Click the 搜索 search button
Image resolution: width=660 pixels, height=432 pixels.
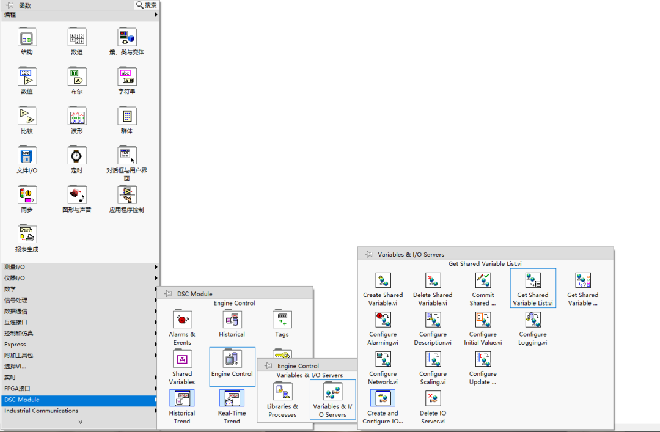pos(146,5)
